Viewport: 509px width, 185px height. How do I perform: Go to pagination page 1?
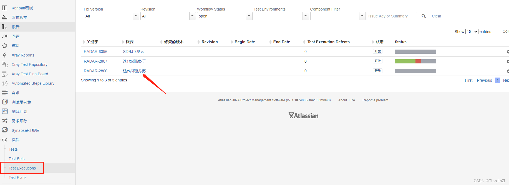[498, 80]
